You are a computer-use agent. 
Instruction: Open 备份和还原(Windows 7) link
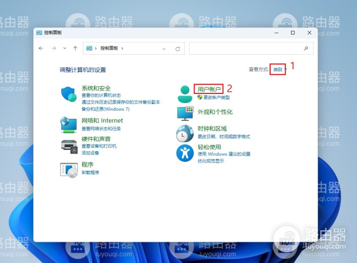pyautogui.click(x=105, y=109)
